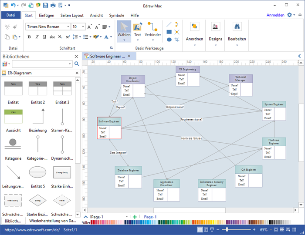Open the font size dropdown

83,27
